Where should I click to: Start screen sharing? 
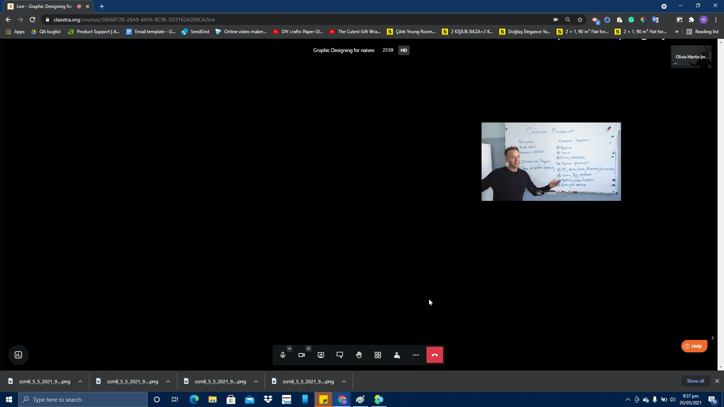[x=321, y=355]
